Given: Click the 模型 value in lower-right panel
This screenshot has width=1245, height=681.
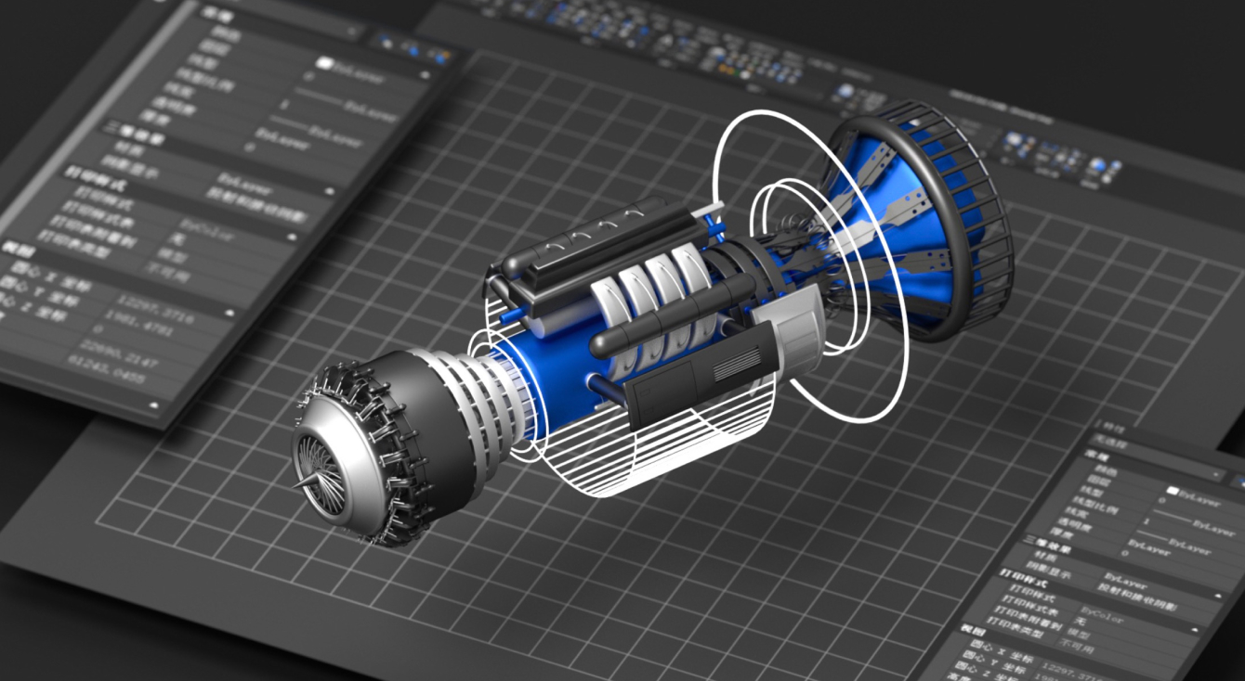Looking at the screenshot, I should (x=1080, y=635).
